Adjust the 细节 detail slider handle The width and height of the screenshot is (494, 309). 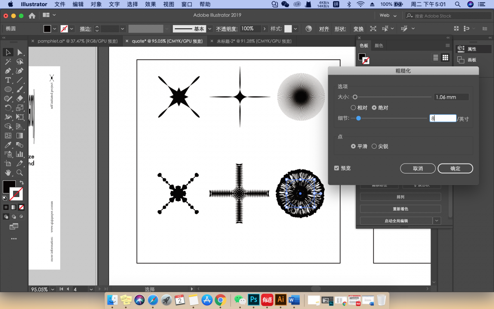click(x=359, y=118)
